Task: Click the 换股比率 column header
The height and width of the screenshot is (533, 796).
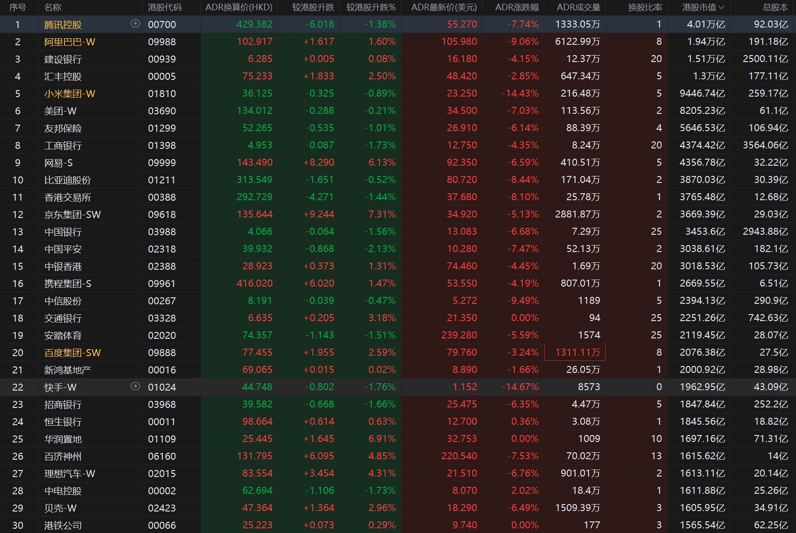Action: coord(645,7)
